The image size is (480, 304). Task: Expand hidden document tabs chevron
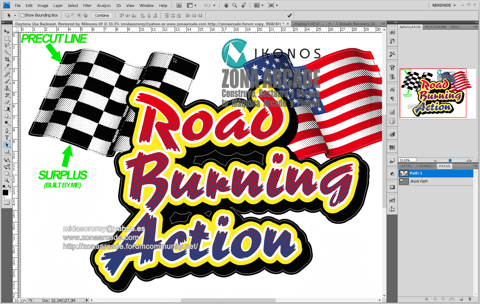coord(383,23)
